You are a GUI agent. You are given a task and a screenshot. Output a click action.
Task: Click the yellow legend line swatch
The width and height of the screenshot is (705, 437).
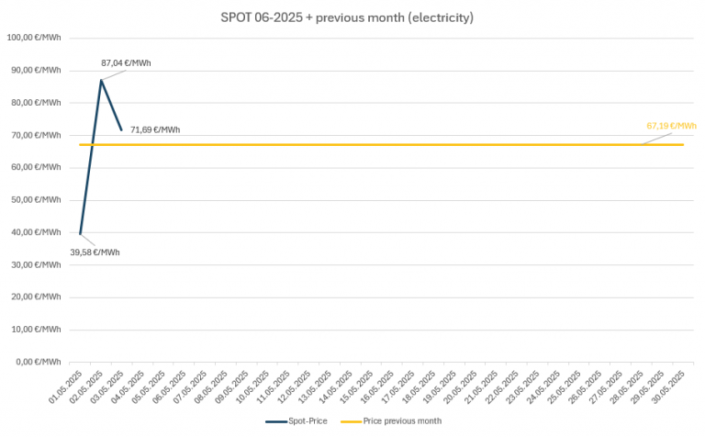tap(351, 420)
